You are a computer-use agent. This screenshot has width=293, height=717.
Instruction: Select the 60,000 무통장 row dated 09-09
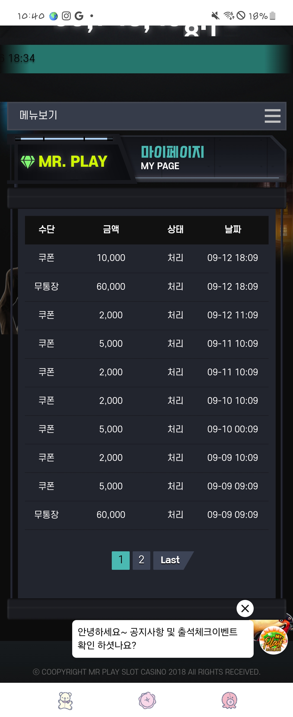click(146, 515)
